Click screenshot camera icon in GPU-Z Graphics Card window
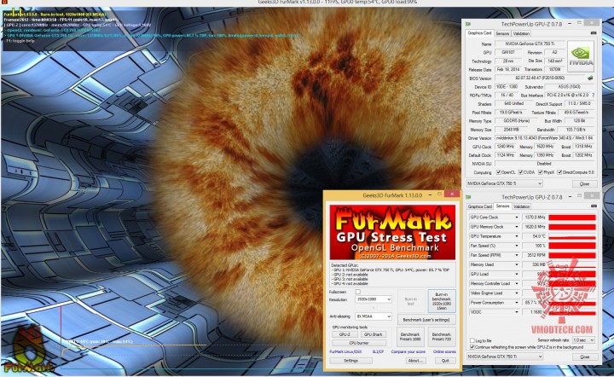The height and width of the screenshot is (377, 614). pyautogui.click(x=594, y=33)
